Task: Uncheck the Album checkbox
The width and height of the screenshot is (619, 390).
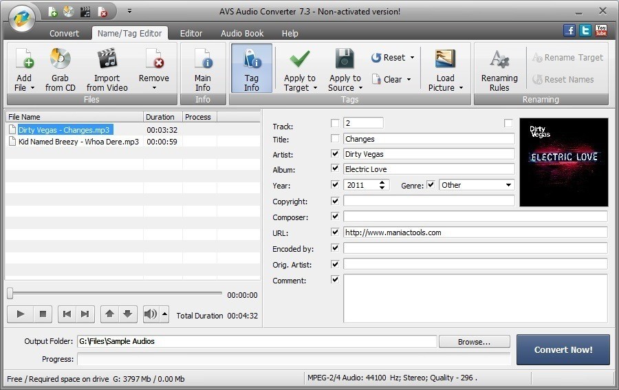Action: 335,169
